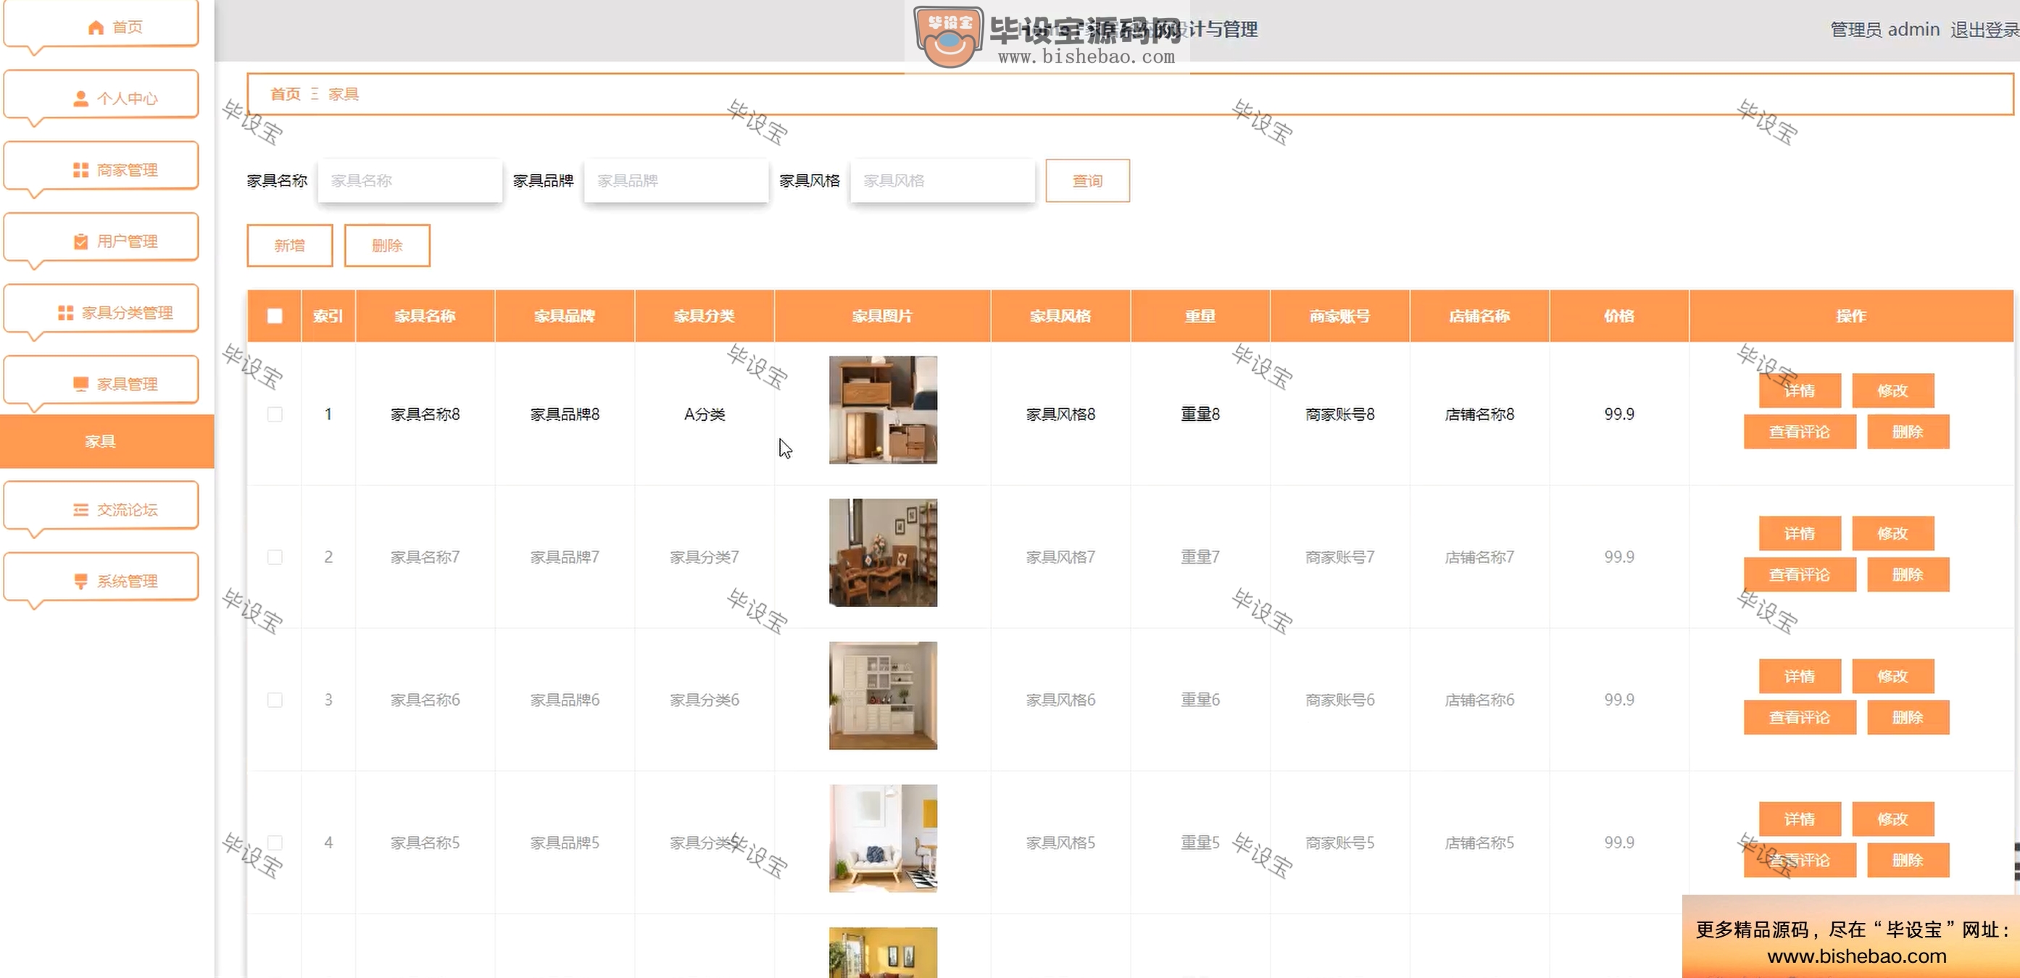
Task: Check the checkbox for row 家具名称8
Action: click(x=275, y=414)
